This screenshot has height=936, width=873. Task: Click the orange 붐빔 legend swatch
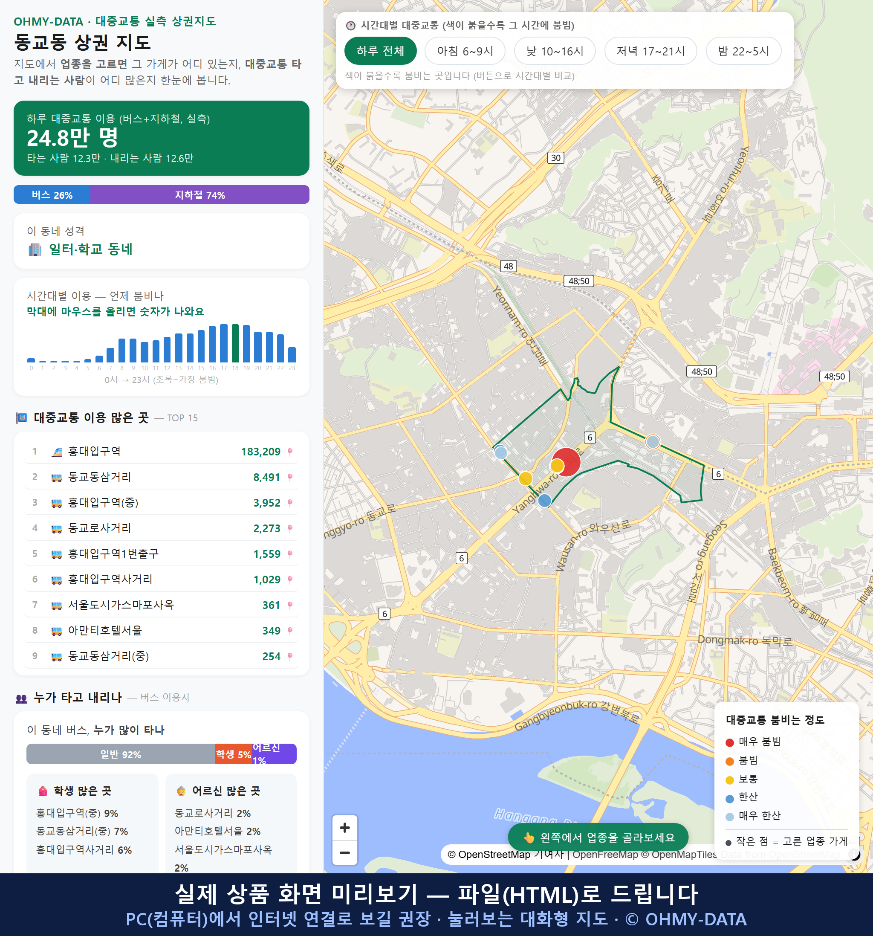(730, 761)
